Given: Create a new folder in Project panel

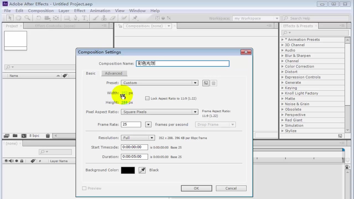Looking at the screenshot, I should pos(15,136).
